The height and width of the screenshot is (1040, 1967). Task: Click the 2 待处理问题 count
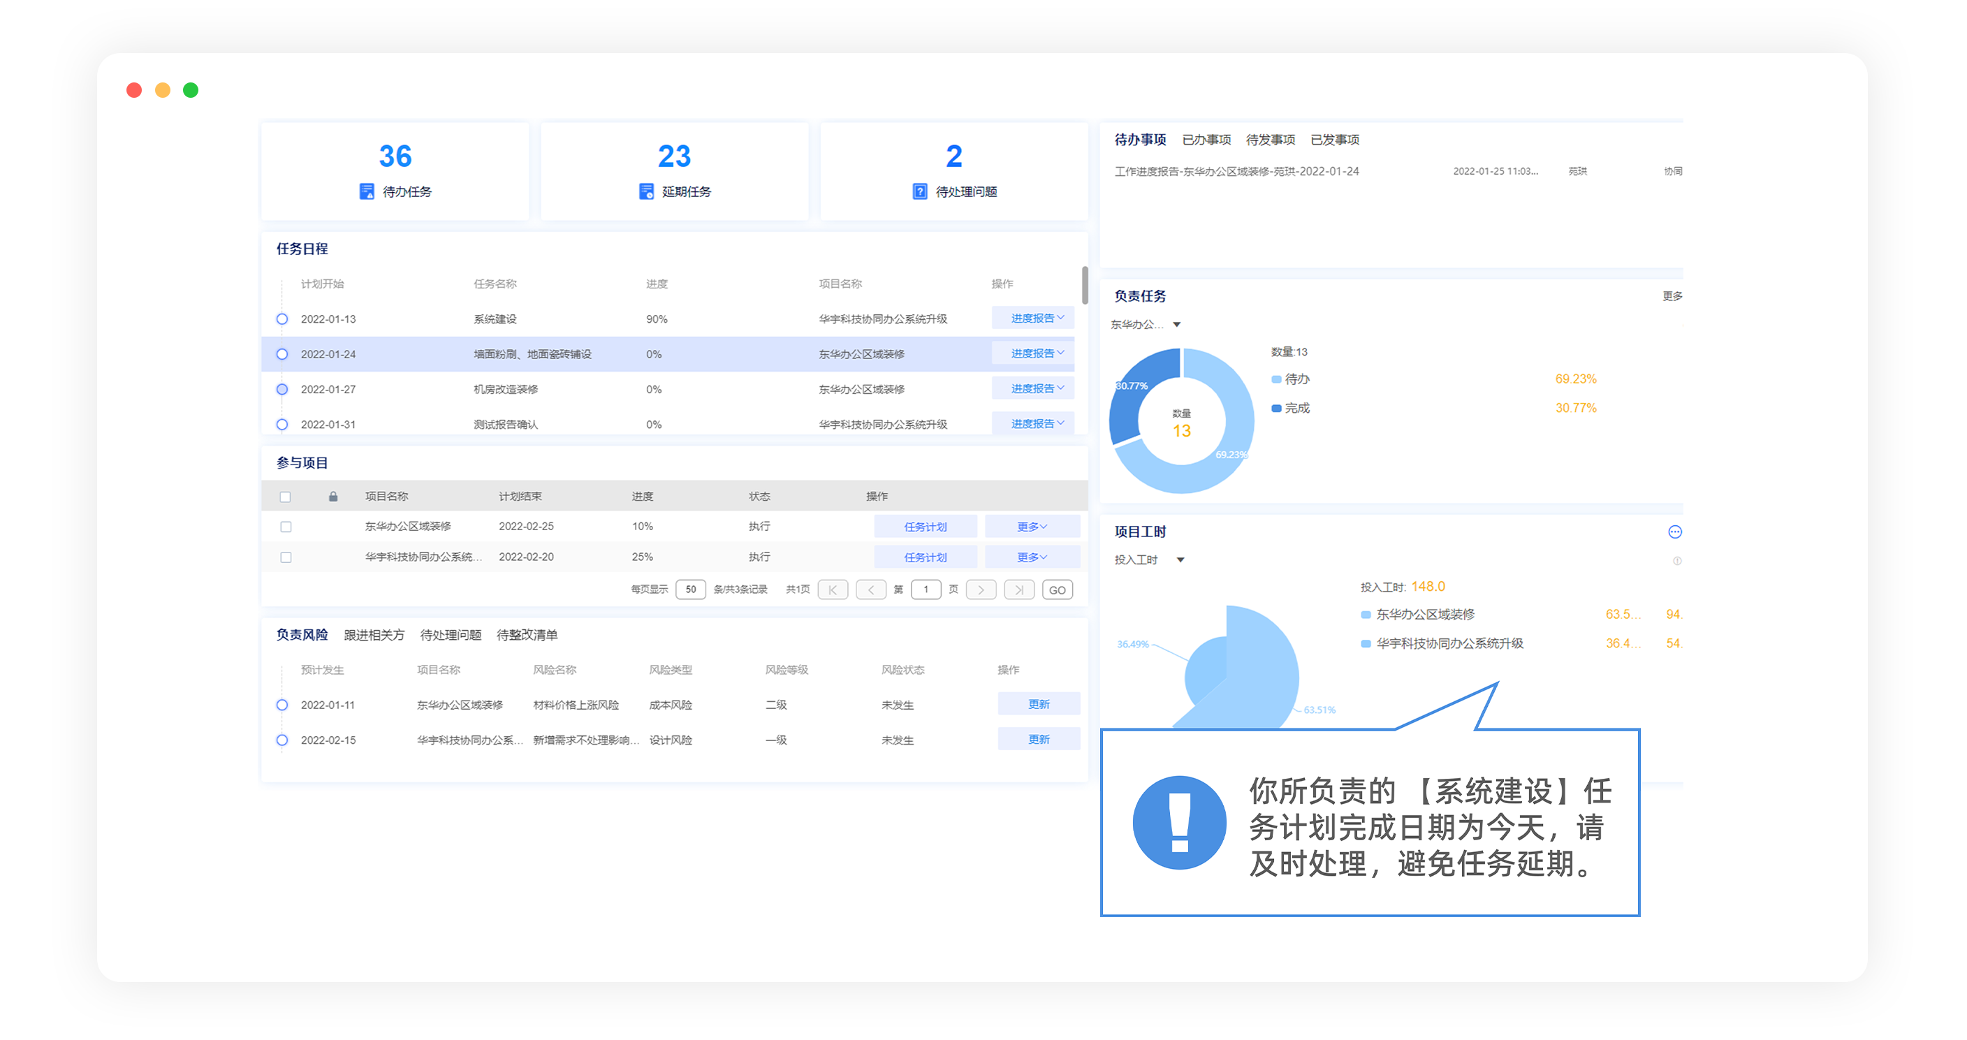[x=953, y=156]
